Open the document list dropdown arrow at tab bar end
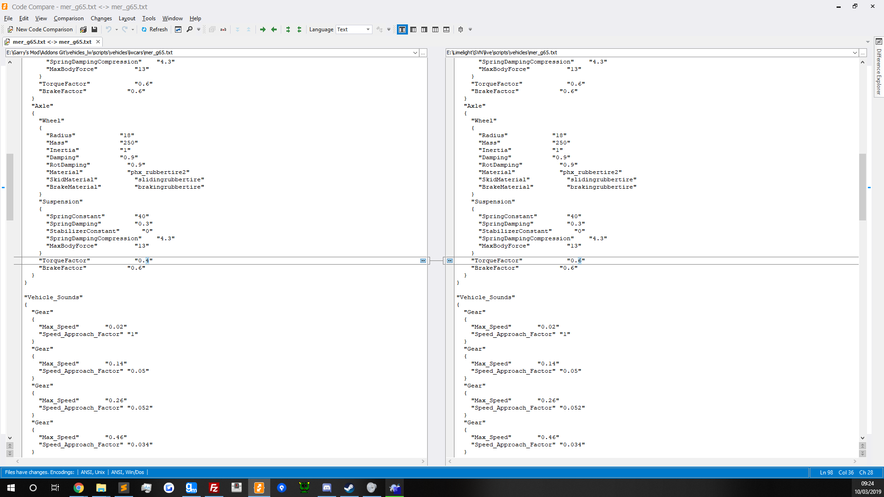This screenshot has height=497, width=884. [868, 42]
